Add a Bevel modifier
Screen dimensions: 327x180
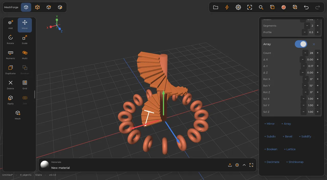pyautogui.click(x=287, y=136)
